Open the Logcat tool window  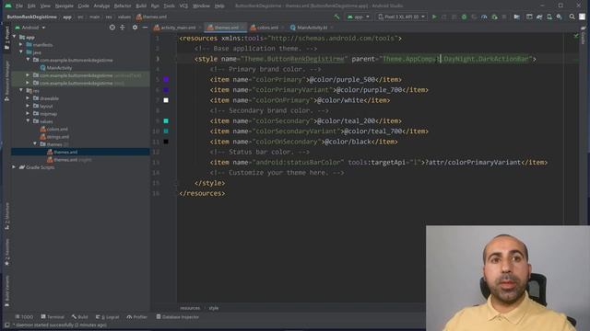click(107, 317)
